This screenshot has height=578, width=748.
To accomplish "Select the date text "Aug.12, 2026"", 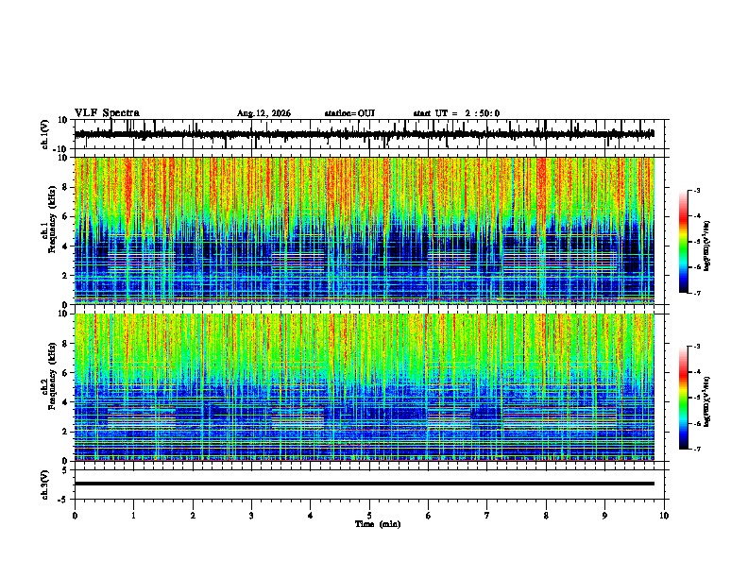I will (x=263, y=113).
